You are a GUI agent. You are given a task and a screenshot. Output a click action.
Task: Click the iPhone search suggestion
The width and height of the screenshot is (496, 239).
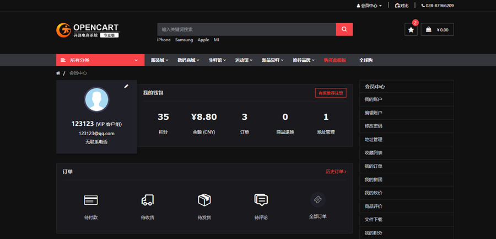164,40
